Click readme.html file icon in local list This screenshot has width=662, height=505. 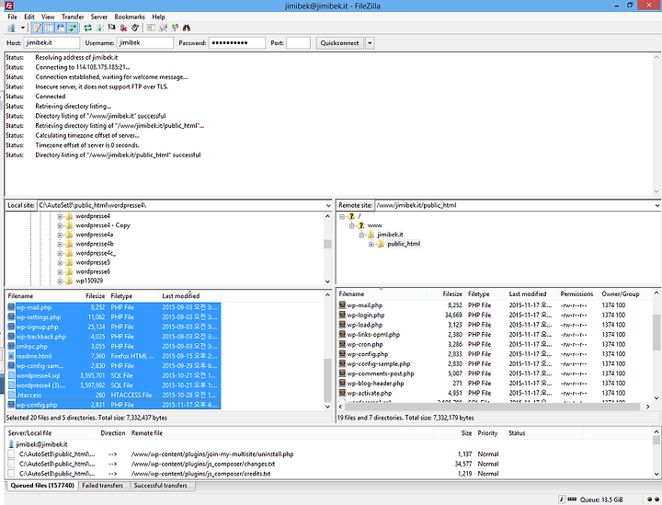click(11, 356)
